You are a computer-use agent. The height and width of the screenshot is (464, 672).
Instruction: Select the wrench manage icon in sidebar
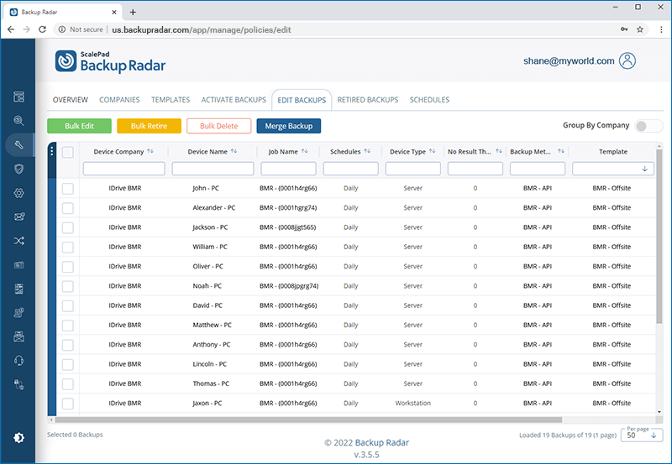pyautogui.click(x=18, y=144)
